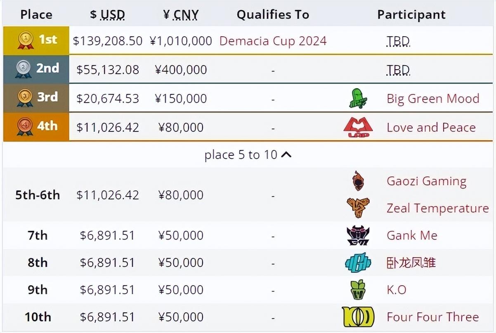Collapse the place 5 to 10 section
The width and height of the screenshot is (496, 333).
[x=248, y=155]
